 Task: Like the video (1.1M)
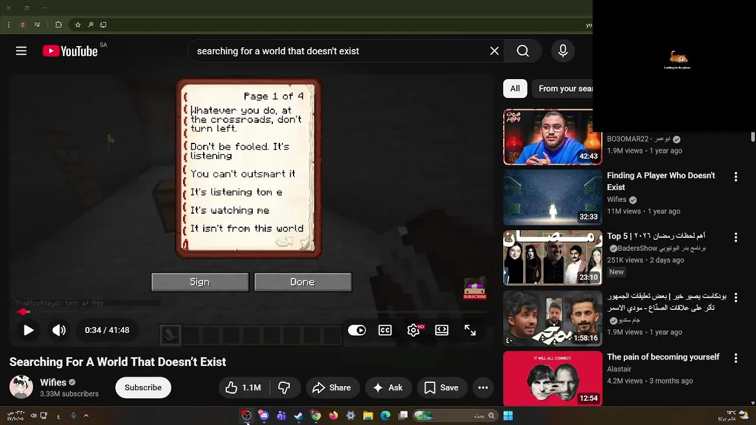243,388
